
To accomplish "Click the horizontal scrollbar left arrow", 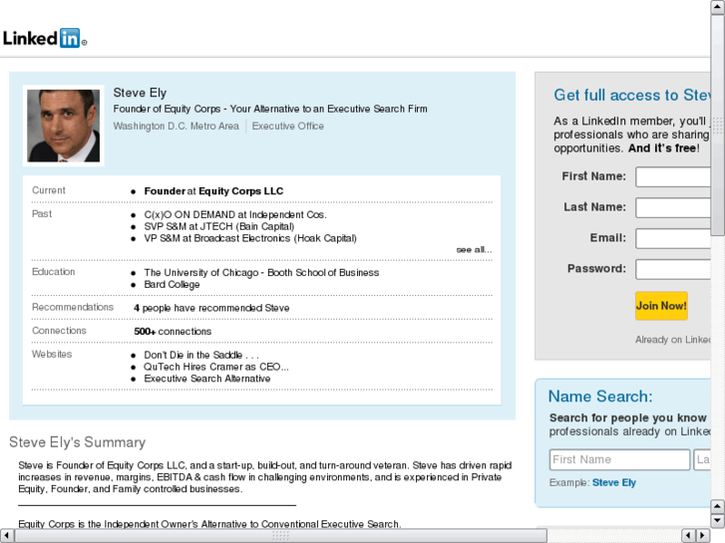I will pyautogui.click(x=6, y=535).
